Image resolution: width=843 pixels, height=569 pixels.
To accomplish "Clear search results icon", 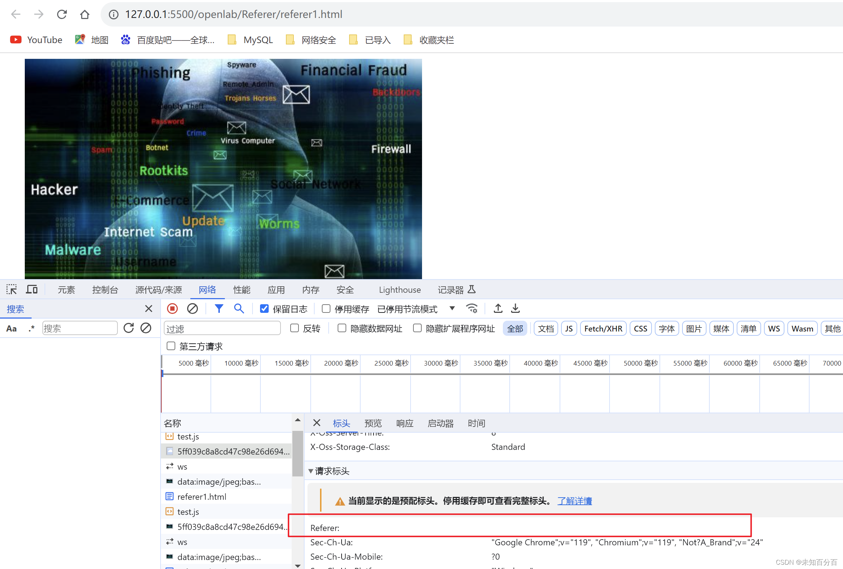I will click(x=146, y=328).
